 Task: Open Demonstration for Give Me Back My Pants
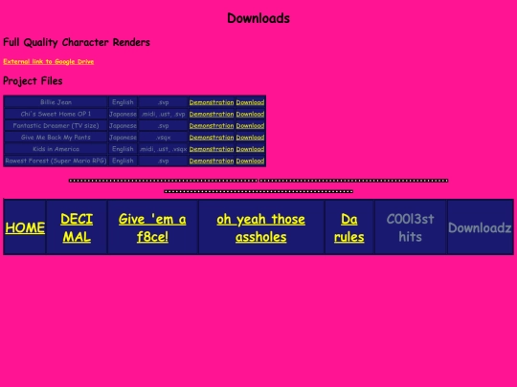click(x=212, y=138)
